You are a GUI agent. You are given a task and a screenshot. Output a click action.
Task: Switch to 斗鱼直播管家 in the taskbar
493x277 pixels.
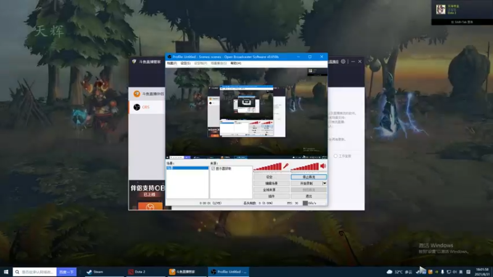(187, 271)
